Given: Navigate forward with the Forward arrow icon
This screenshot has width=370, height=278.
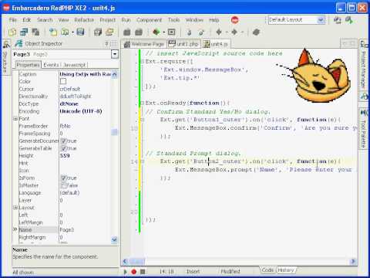Looking at the screenshot, I should coord(234,32).
